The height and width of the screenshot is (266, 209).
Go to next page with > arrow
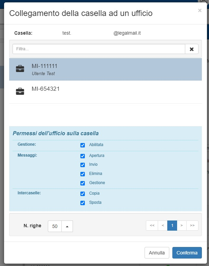pyautogui.click(x=182, y=226)
